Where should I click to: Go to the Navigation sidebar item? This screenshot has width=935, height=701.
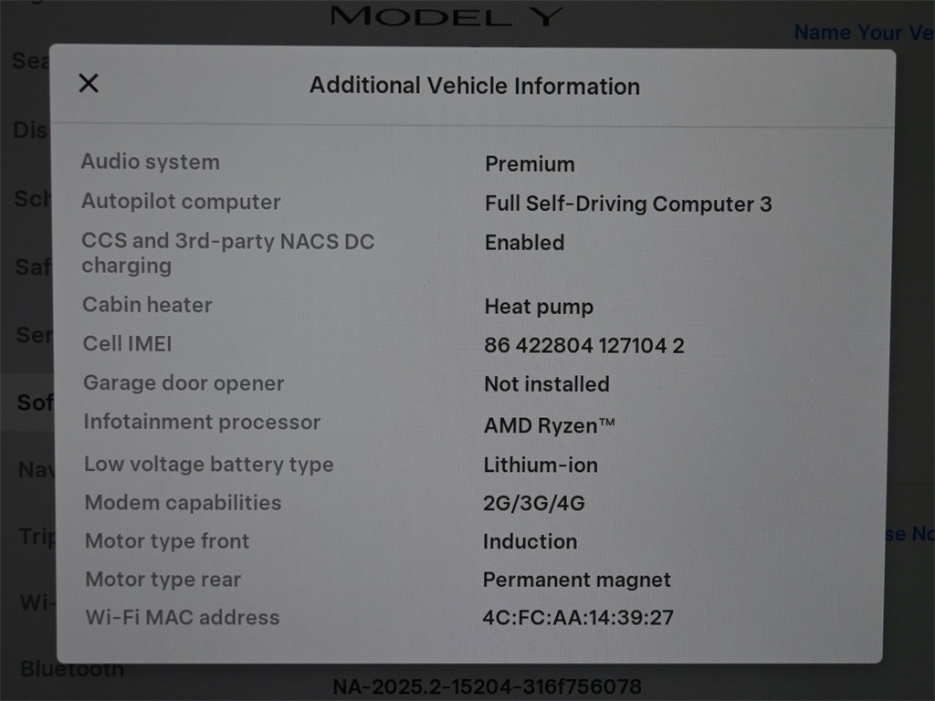click(x=35, y=470)
